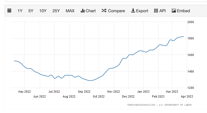This screenshot has width=207, height=113.
Task: Open the TRADINGECONOMICS.COM source link
Action: click(x=141, y=105)
